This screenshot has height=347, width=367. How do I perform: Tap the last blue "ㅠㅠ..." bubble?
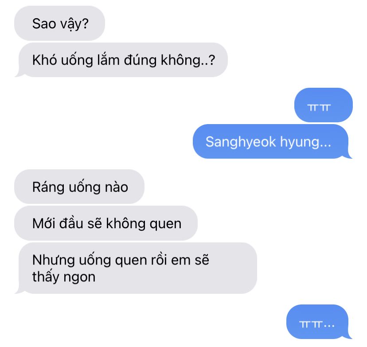[319, 322]
